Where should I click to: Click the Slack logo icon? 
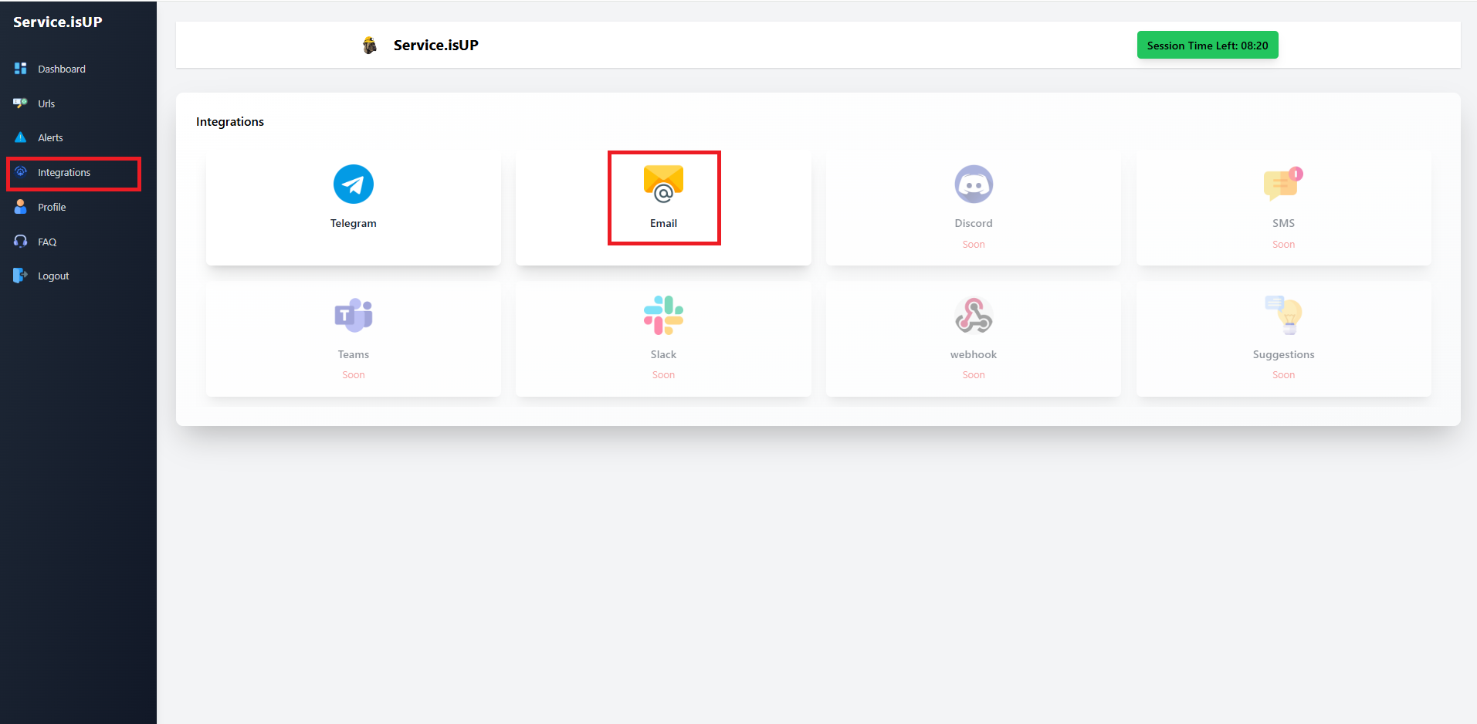pos(663,315)
